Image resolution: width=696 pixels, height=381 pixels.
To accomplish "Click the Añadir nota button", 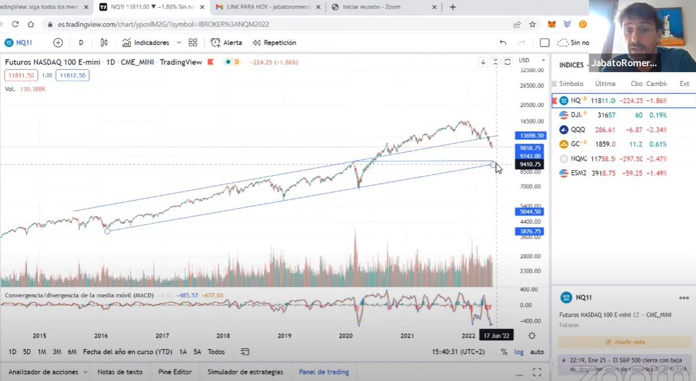I will 624,342.
